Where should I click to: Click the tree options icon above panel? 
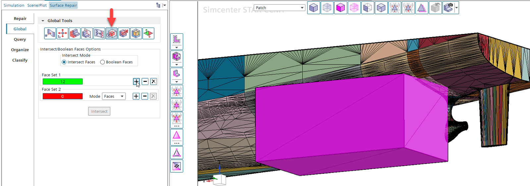tap(158, 5)
